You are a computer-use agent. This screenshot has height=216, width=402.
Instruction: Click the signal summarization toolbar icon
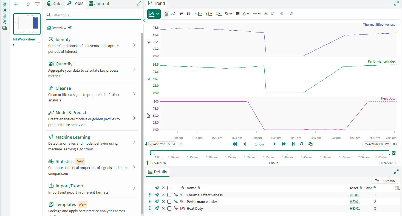pyautogui.click(x=266, y=14)
